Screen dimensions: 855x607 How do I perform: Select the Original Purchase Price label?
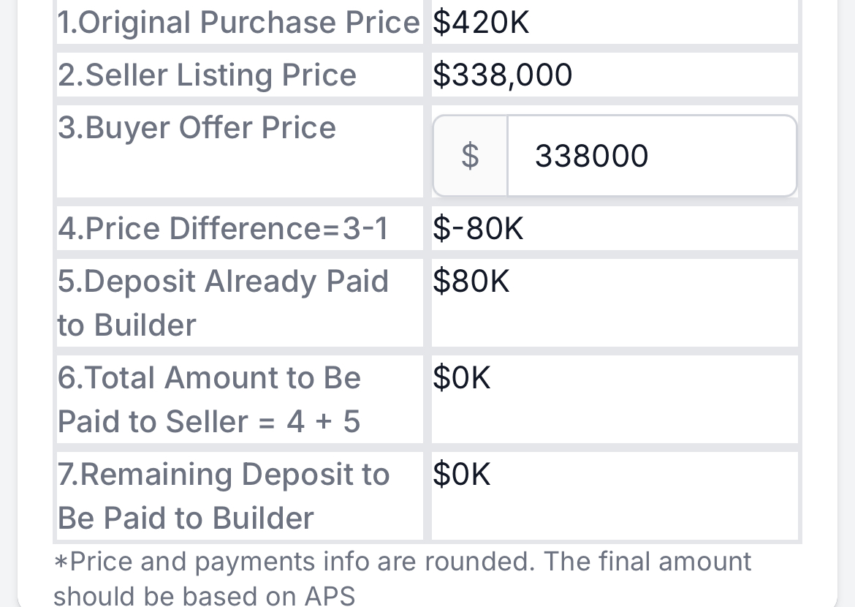[239, 23]
